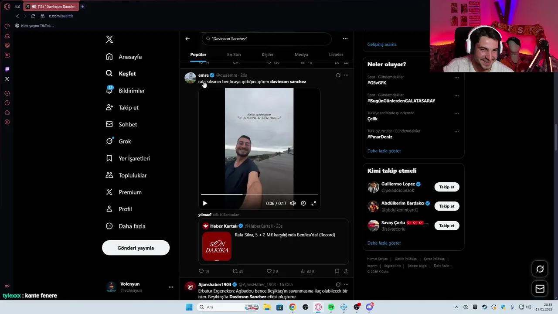Open emre's profile avatar
Viewport: 558px width, 314px height.
coord(190,78)
